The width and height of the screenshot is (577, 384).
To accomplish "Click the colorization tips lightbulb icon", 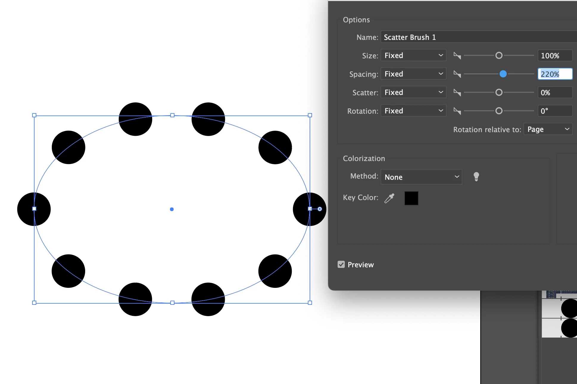I will tap(476, 177).
